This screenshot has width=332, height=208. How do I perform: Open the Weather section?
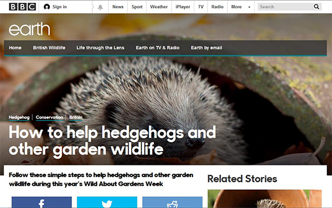pyautogui.click(x=159, y=7)
